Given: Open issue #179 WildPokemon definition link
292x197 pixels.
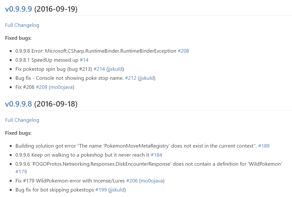Looking at the screenshot, I should 21,172.
